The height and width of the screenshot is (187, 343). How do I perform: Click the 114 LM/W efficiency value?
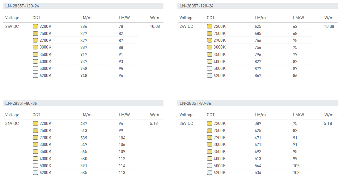pos(122,166)
